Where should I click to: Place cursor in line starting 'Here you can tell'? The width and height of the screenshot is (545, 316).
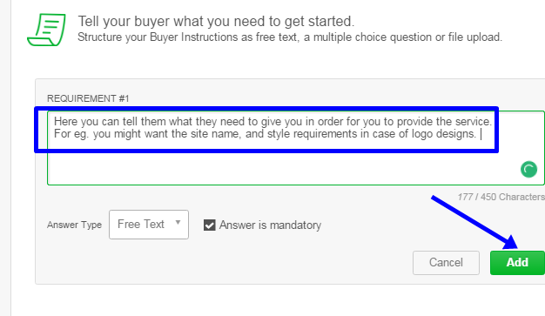[272, 121]
